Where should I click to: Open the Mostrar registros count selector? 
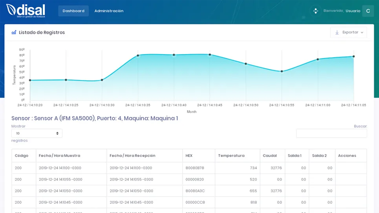tap(37, 133)
